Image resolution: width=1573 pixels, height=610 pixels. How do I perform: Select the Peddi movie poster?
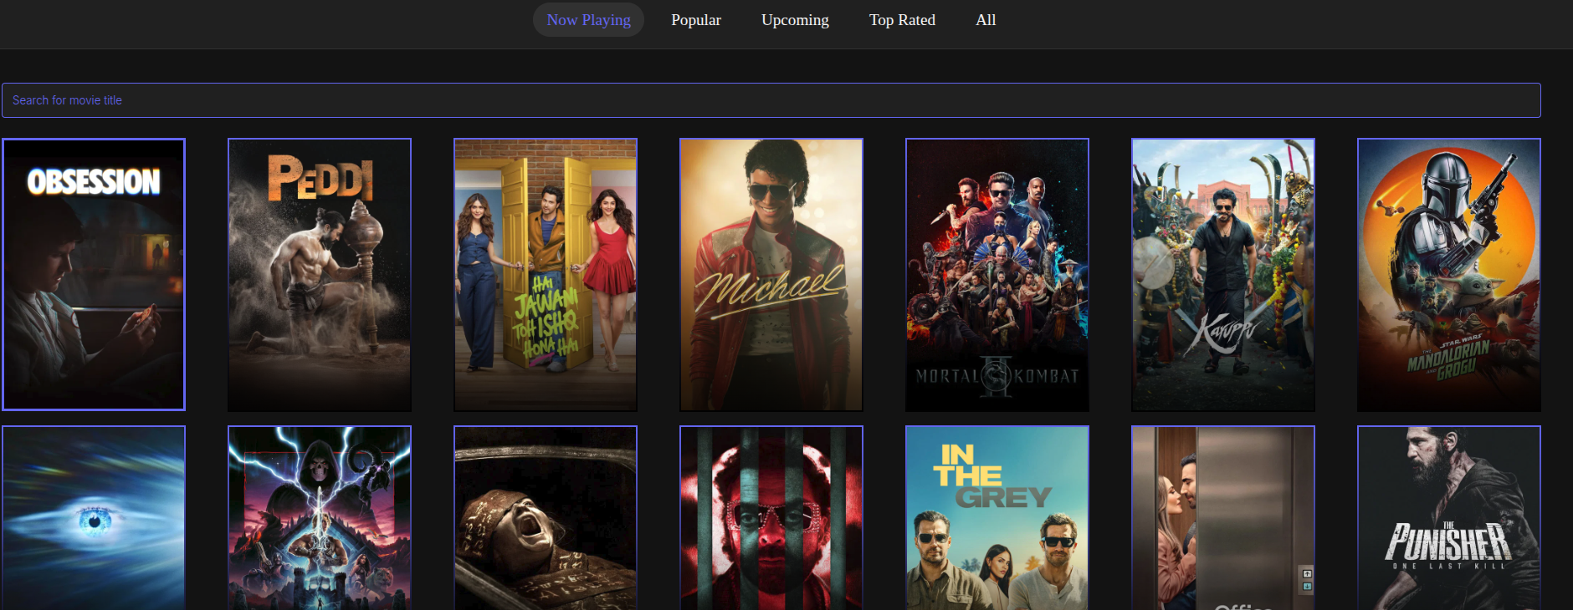click(x=320, y=274)
